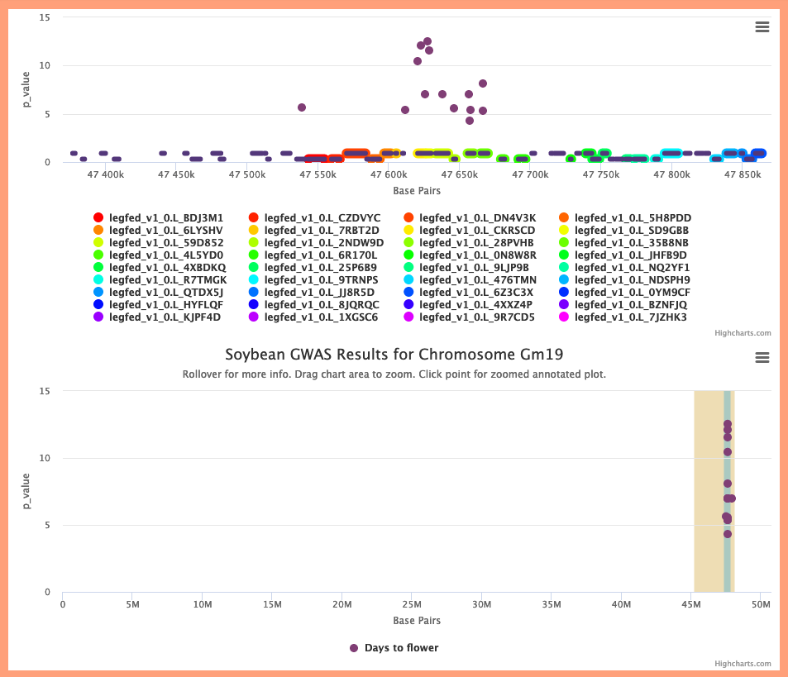Click the isolated point near 47 550k
Viewport: 788px width, 677px height.
click(302, 107)
